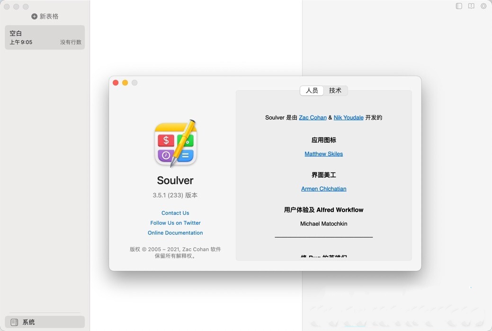Image resolution: width=492 pixels, height=331 pixels.
Task: Click the plus icon beside 新表格
Action: pyautogui.click(x=34, y=16)
